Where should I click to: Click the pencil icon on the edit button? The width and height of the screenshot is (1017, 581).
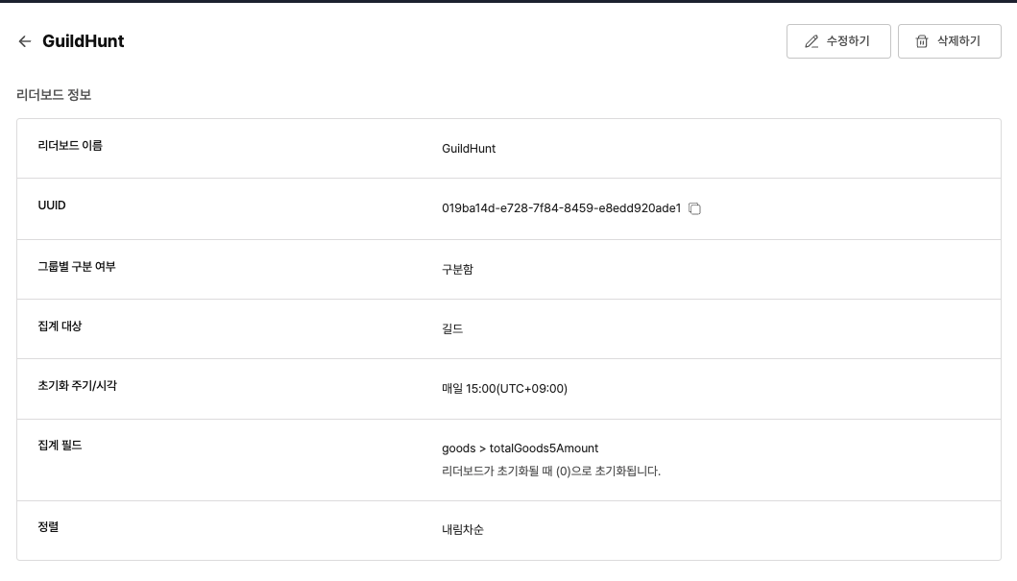click(811, 41)
